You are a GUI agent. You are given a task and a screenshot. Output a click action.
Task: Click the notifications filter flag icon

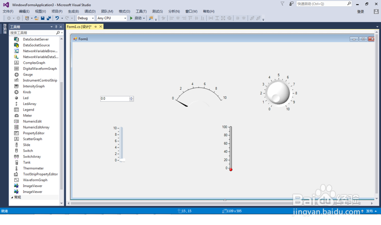click(282, 4)
